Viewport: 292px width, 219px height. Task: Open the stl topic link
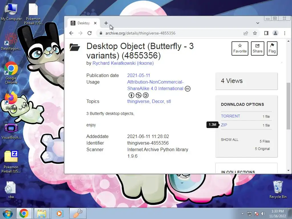(x=169, y=102)
